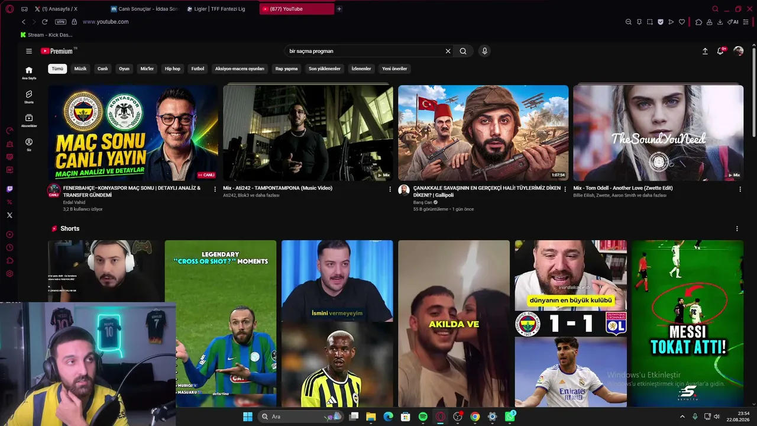Open the YouTube guide hamburger menu
The image size is (757, 426).
click(29, 51)
